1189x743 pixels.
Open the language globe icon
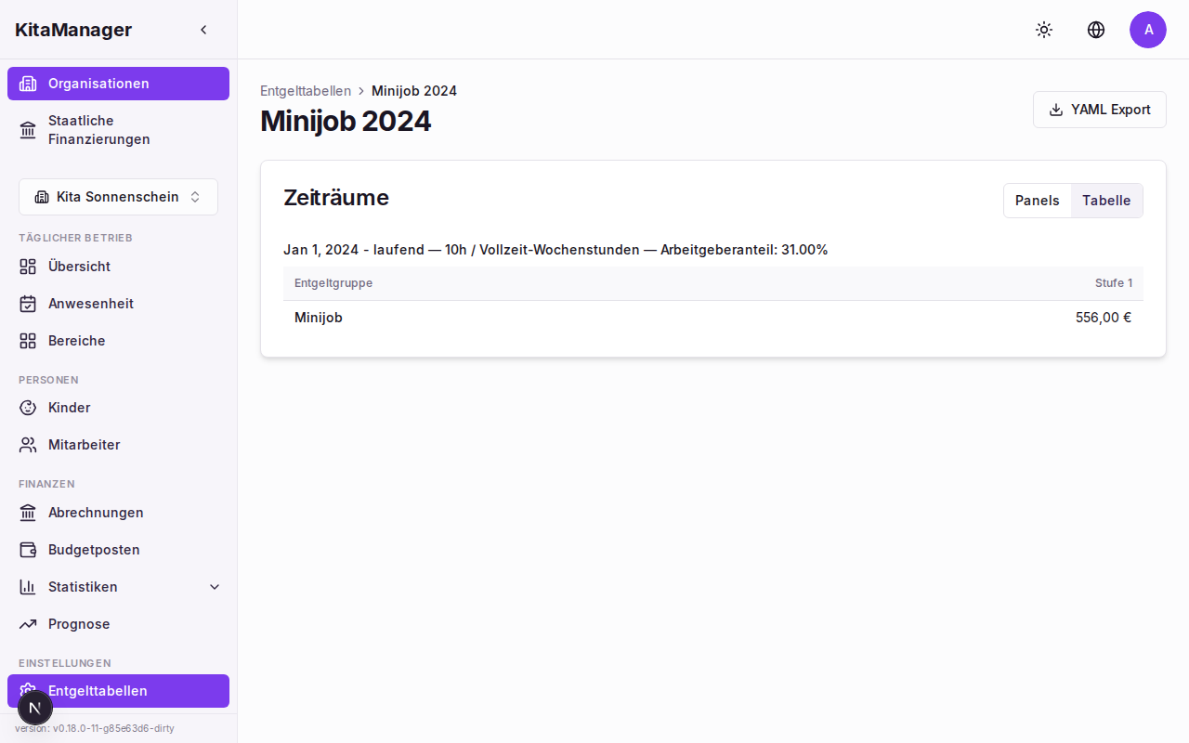click(x=1096, y=30)
